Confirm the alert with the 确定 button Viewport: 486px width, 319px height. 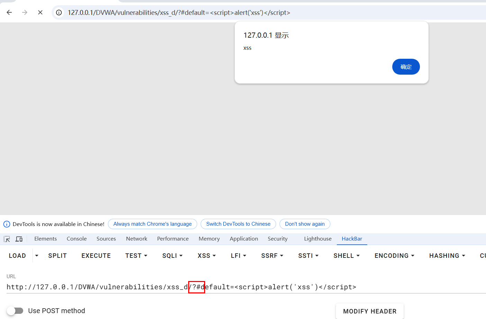coord(406,67)
